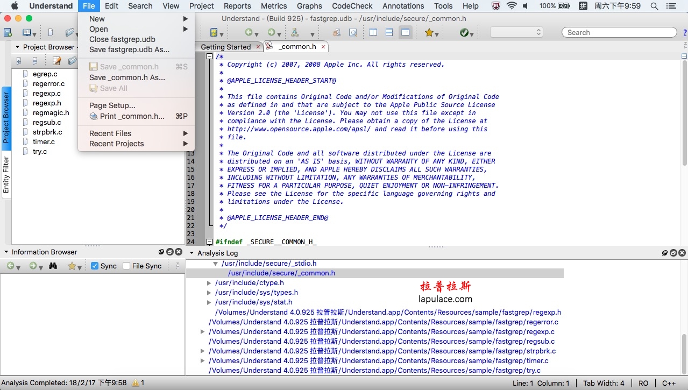
Task: Expand the /usr/include/sys/types.h node
Action: pyautogui.click(x=209, y=293)
